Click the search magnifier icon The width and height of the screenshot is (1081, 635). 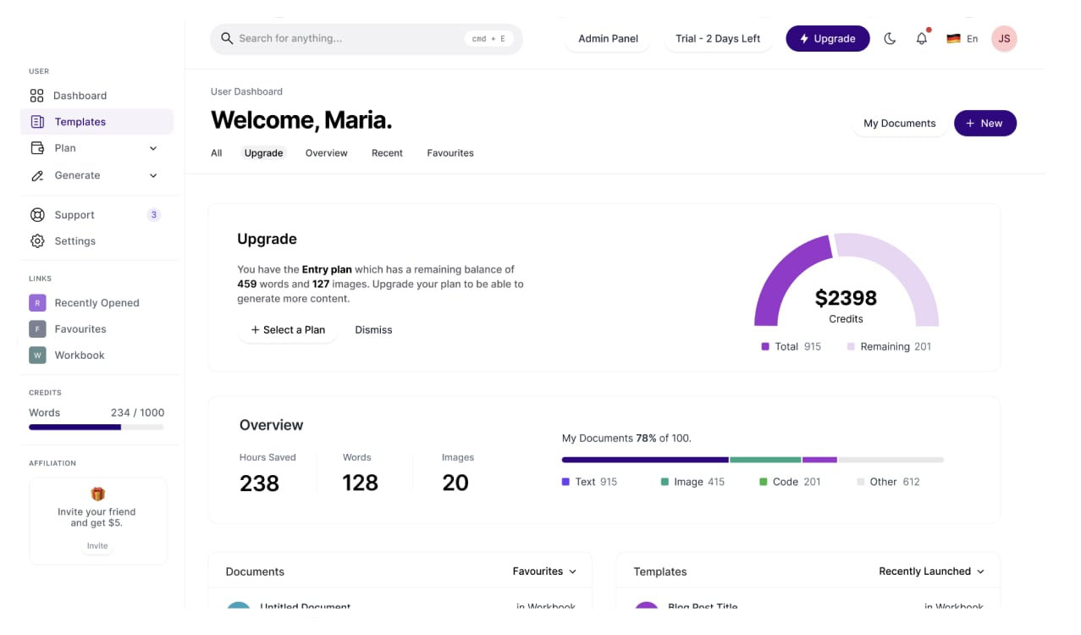point(227,38)
